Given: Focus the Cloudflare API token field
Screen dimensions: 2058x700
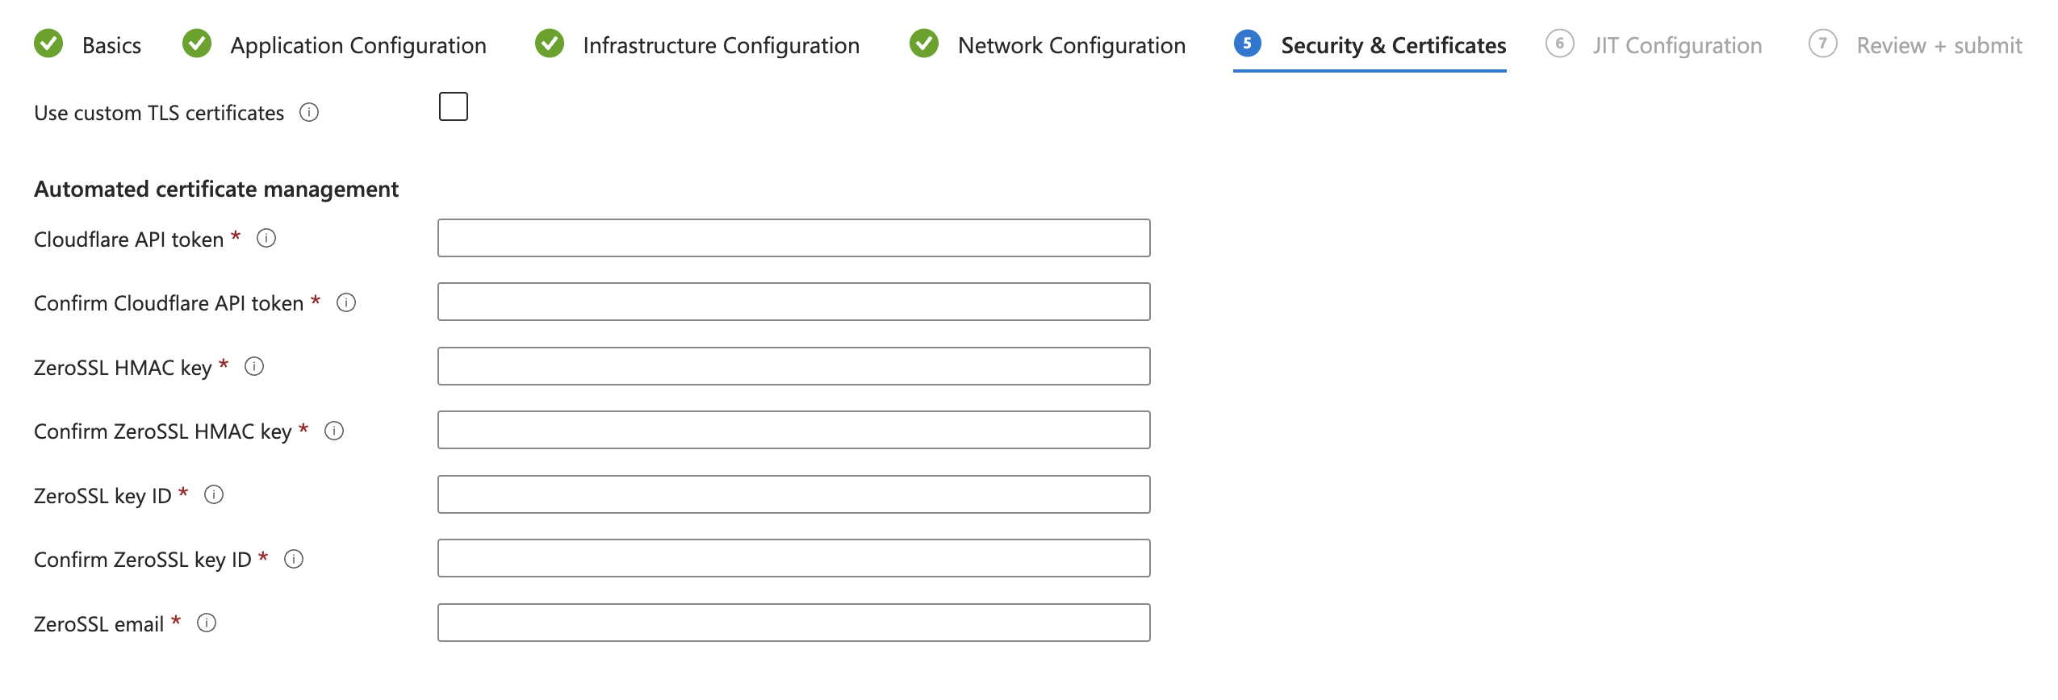Looking at the screenshot, I should (793, 238).
